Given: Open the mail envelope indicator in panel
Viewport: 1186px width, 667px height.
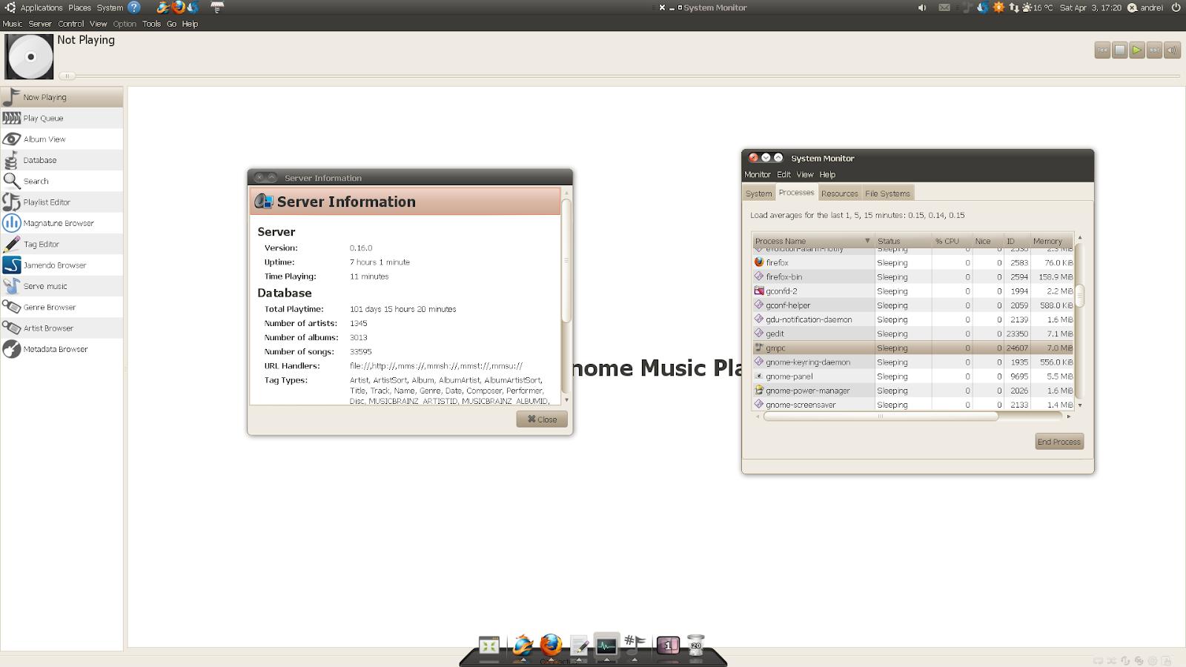Looking at the screenshot, I should (x=944, y=7).
